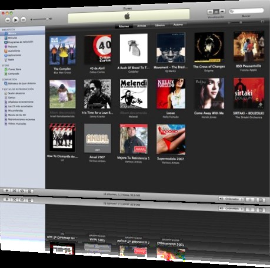Open the Música library
Screen dimensions: 270x268
[22, 33]
